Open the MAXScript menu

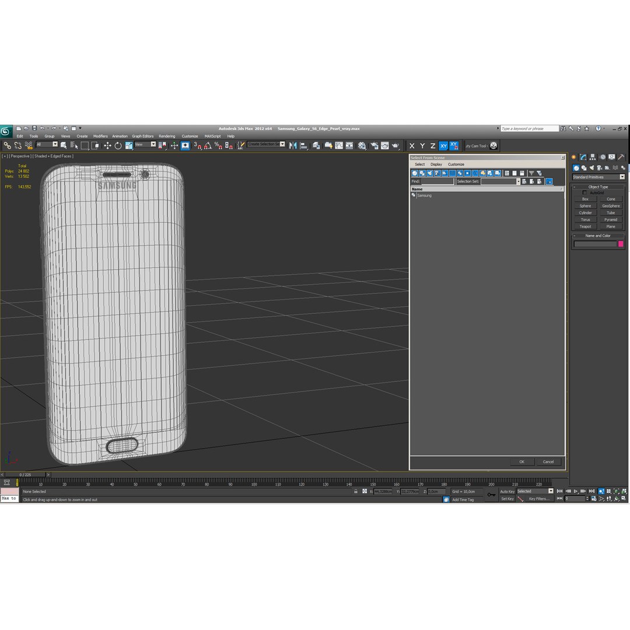(x=212, y=136)
